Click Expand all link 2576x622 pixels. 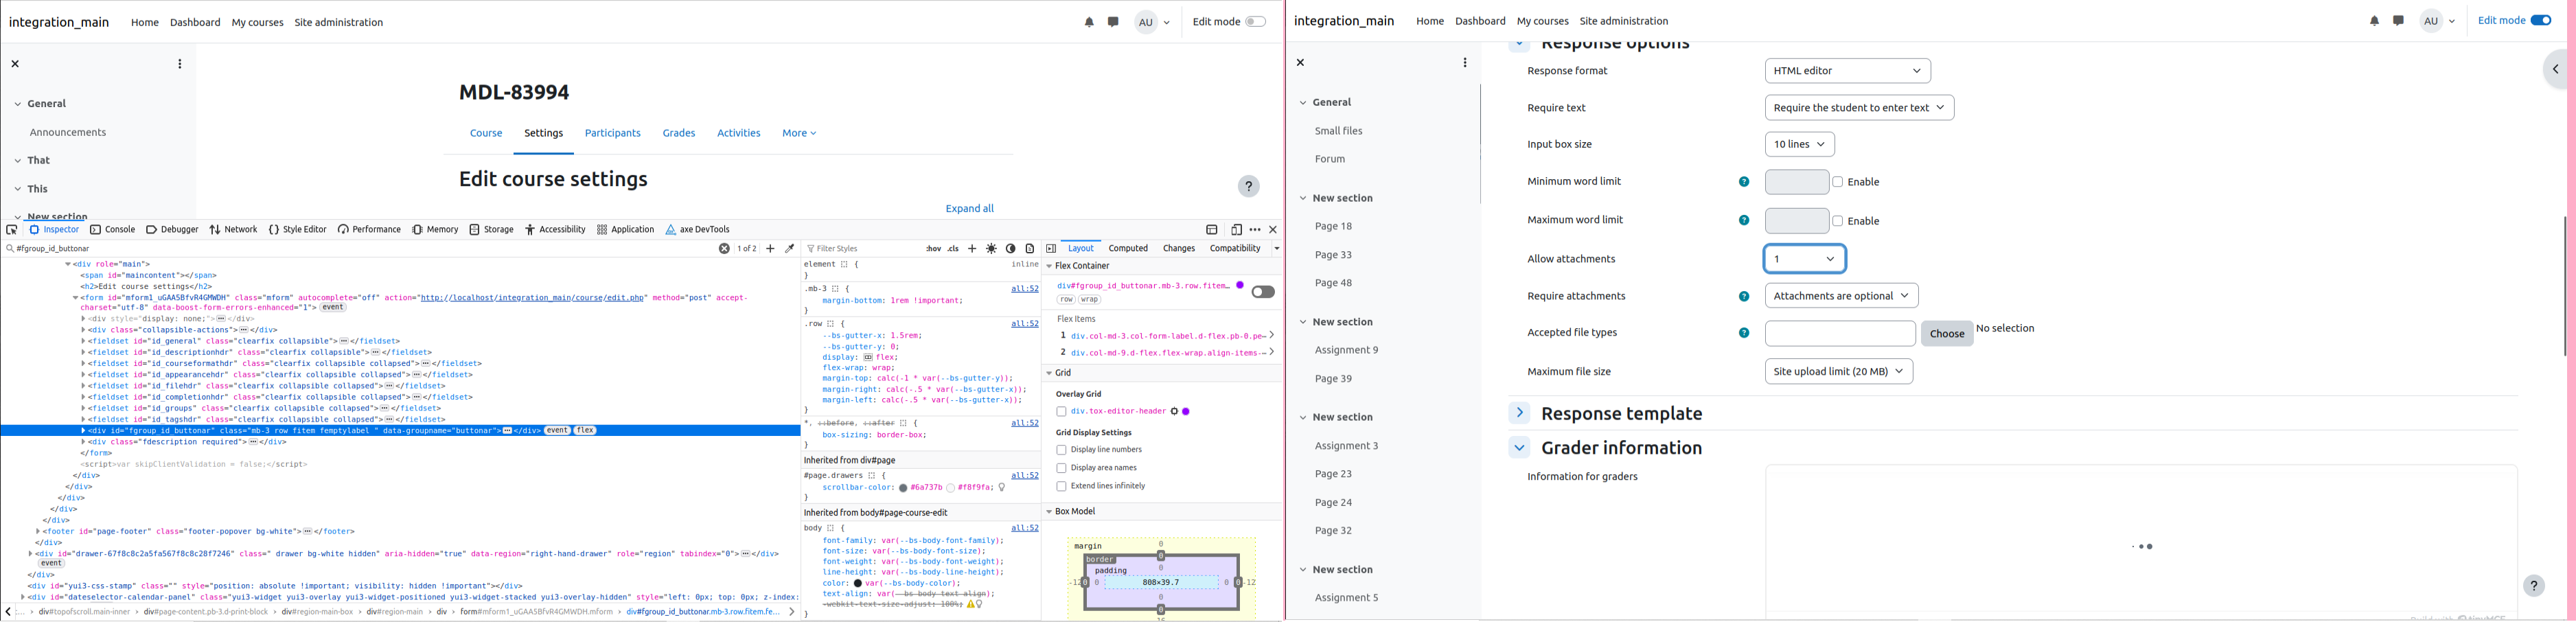[x=969, y=209]
